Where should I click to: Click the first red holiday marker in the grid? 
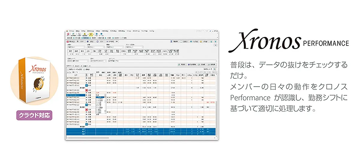coord(87,90)
